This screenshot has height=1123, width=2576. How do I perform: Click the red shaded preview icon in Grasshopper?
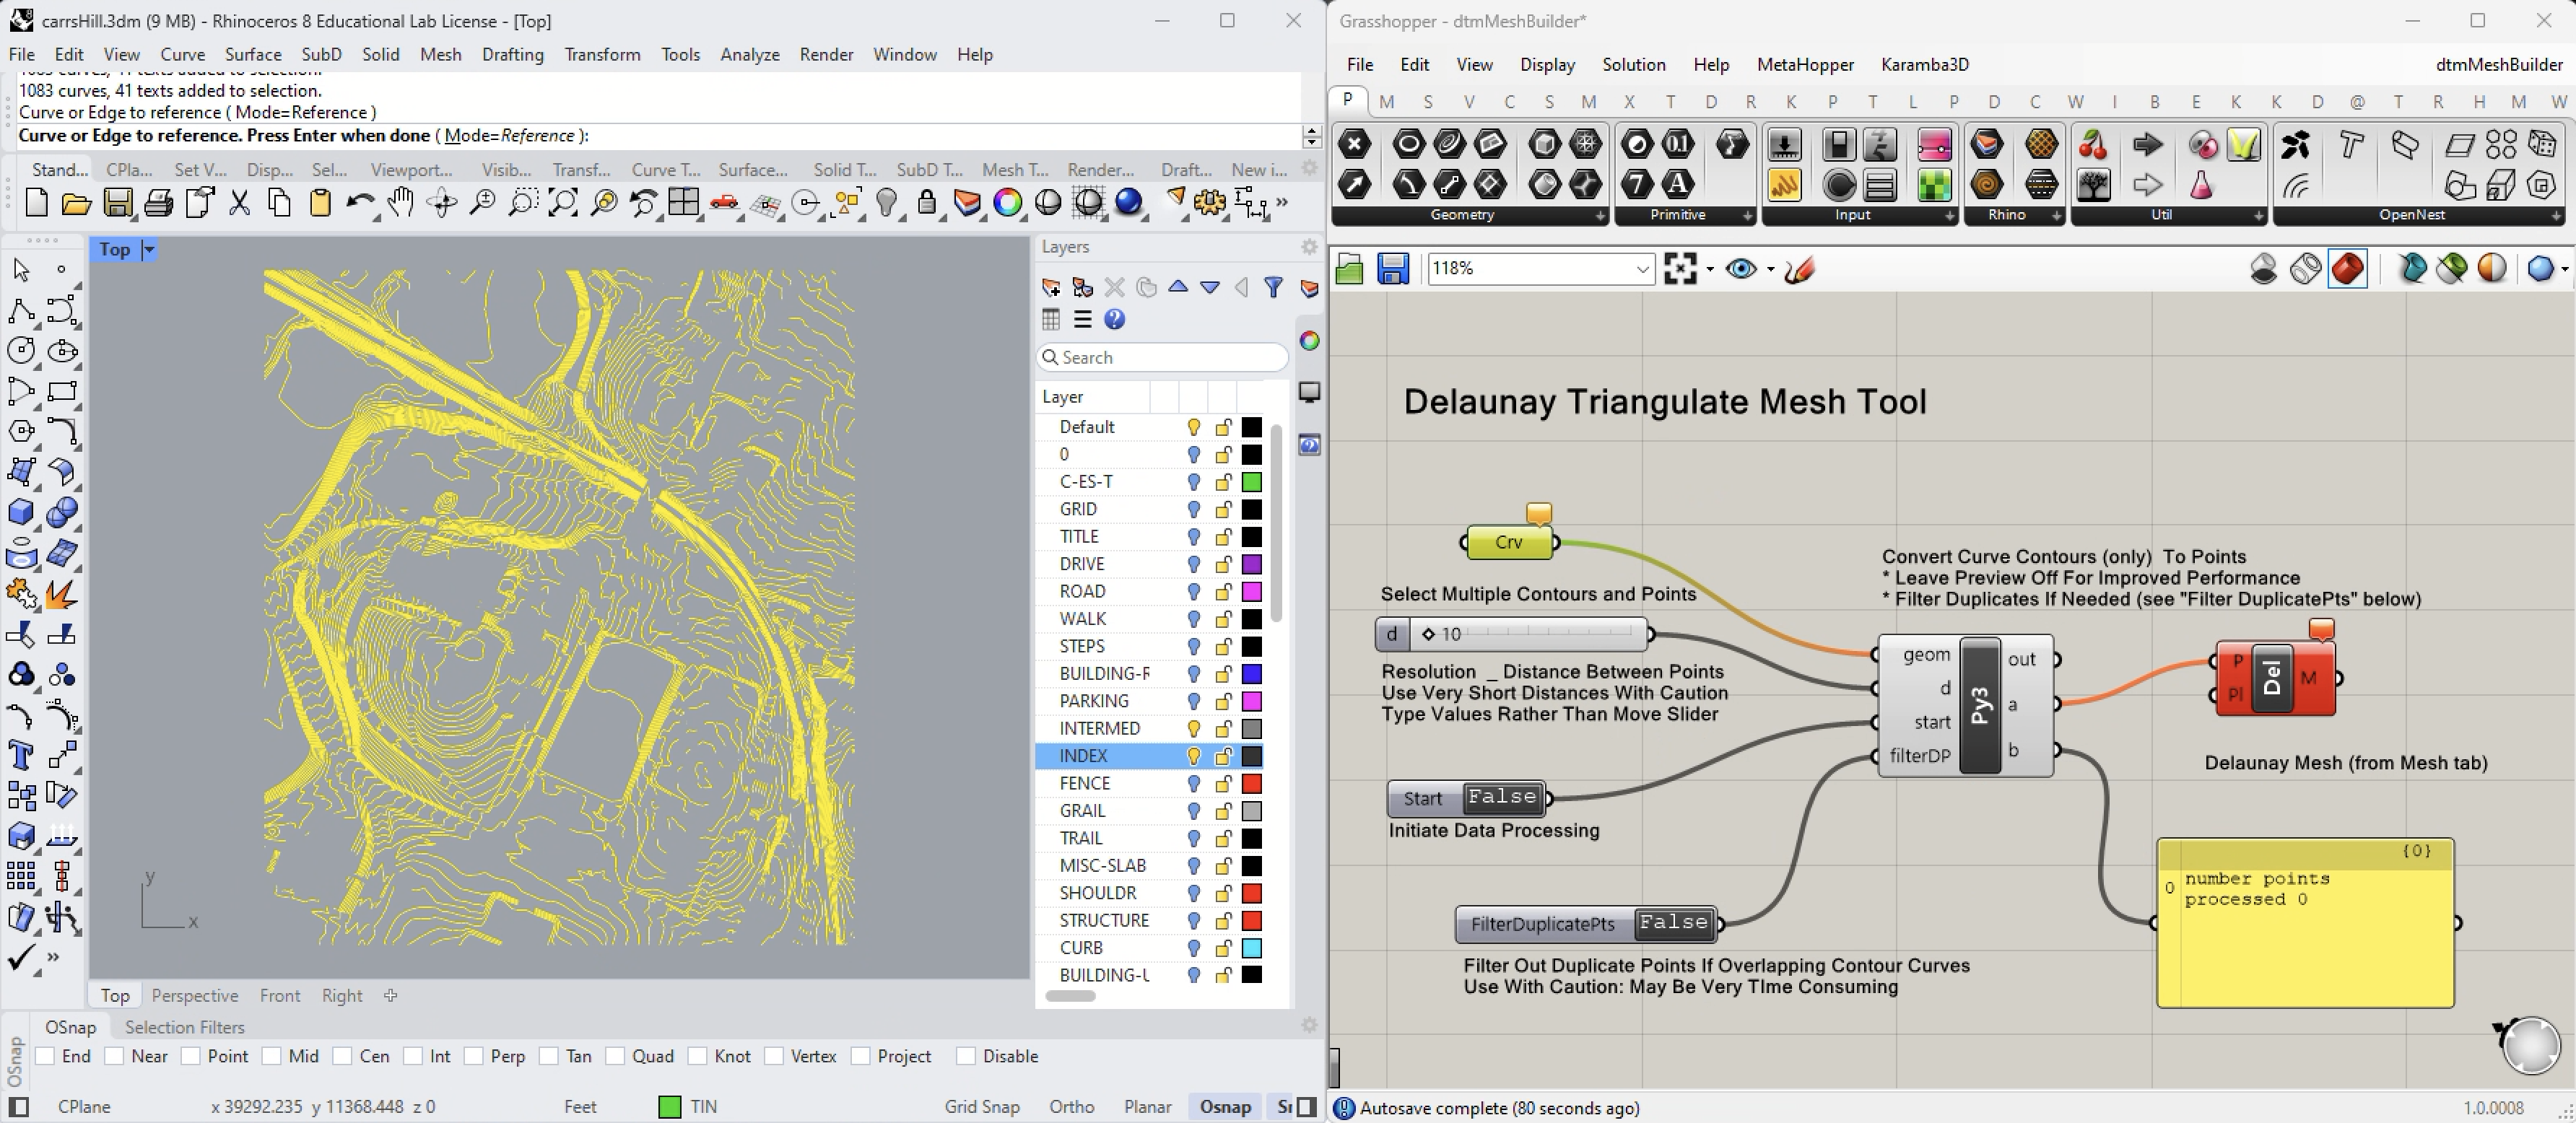point(2347,268)
